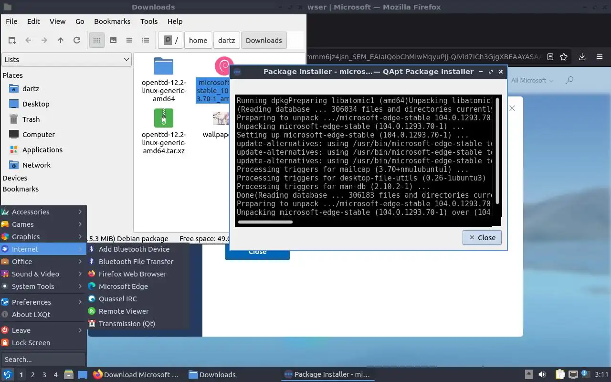Click Close button in Package Installer
The image size is (611, 382).
pos(482,237)
